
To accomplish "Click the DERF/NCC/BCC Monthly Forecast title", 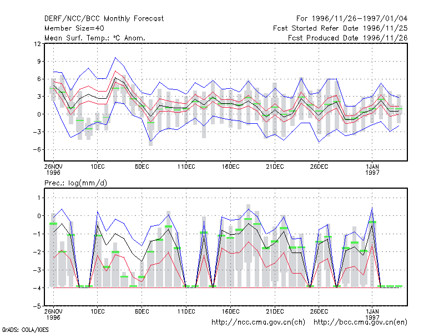I will [104, 19].
